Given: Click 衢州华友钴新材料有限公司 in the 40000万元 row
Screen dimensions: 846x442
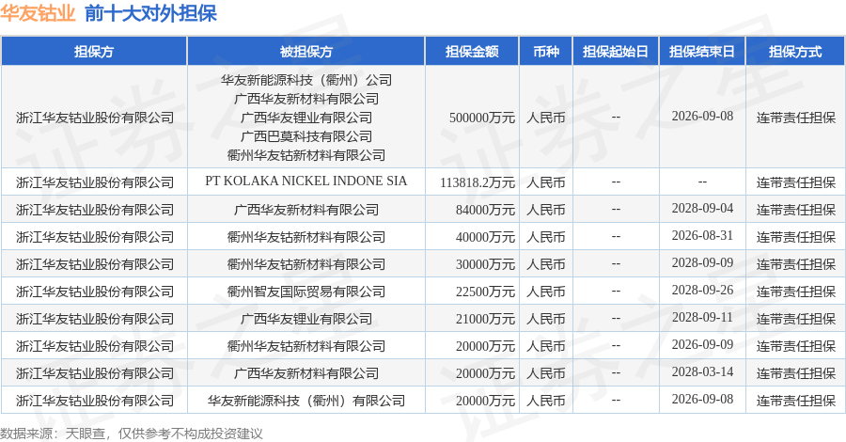Looking at the screenshot, I should point(305,237).
